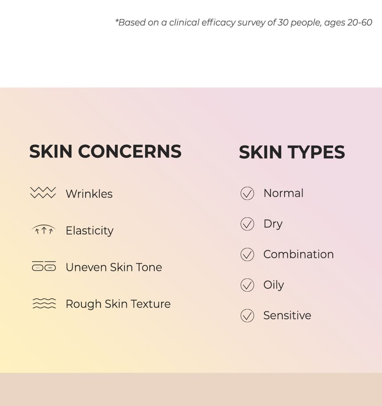Image resolution: width=382 pixels, height=406 pixels.
Task: Click the Combination skin type label
Action: coord(298,254)
